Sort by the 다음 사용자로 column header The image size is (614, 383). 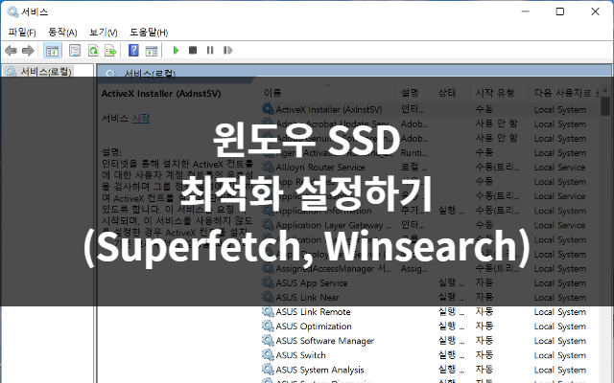[x=563, y=93]
